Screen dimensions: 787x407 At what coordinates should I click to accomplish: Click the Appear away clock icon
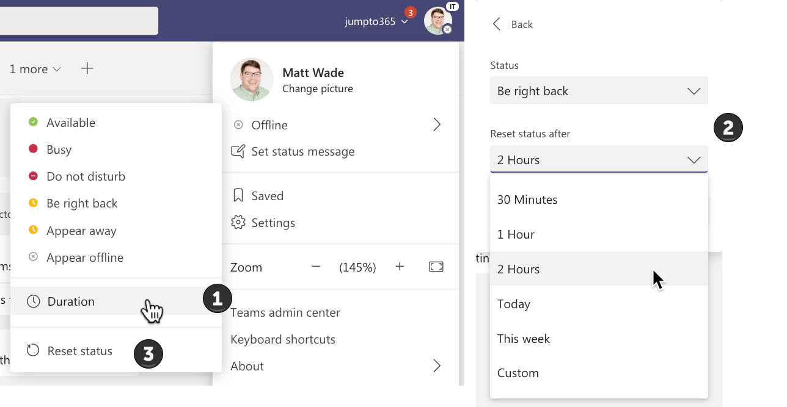(33, 230)
